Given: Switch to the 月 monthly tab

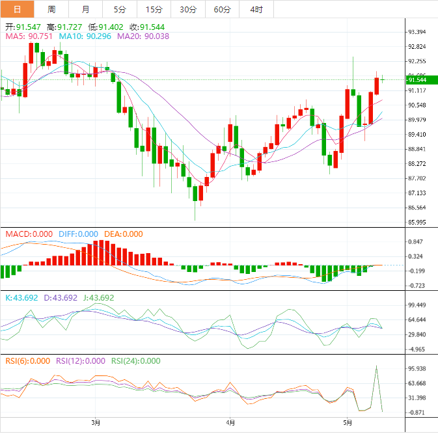Looking at the screenshot, I should pos(85,9).
